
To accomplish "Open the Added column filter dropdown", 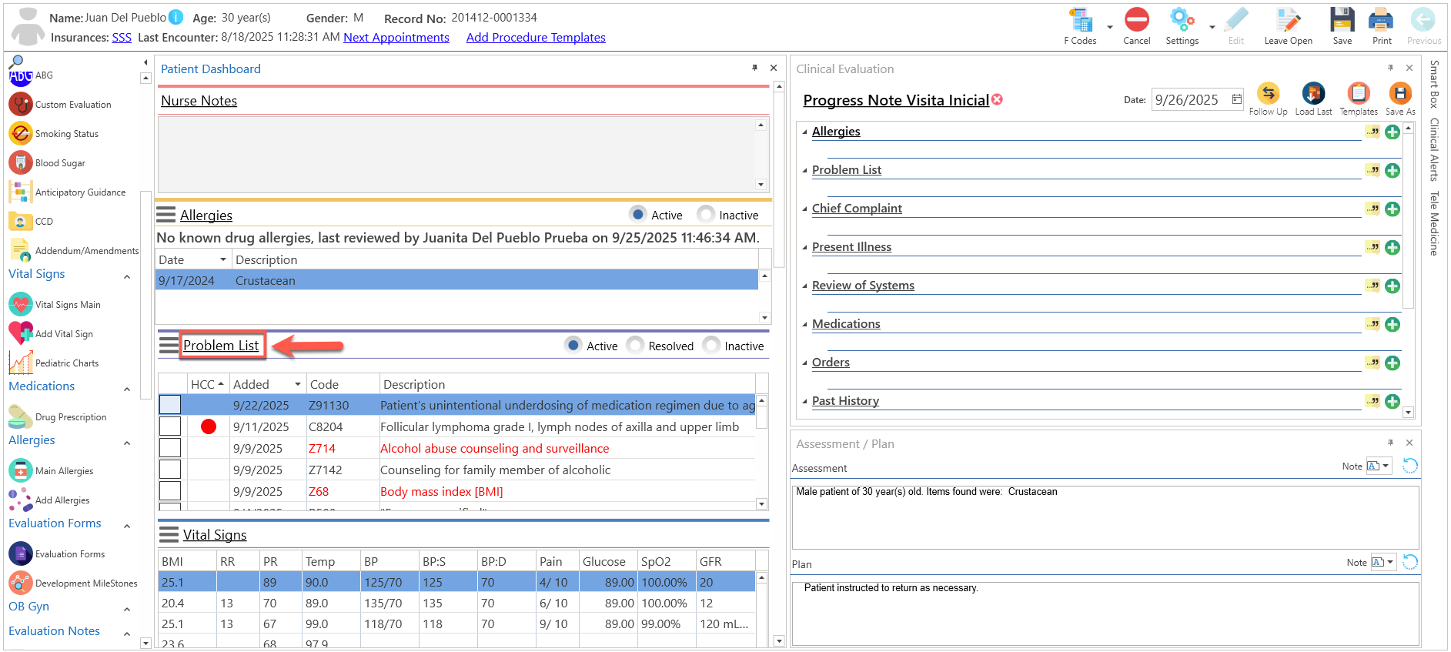I will coord(297,384).
